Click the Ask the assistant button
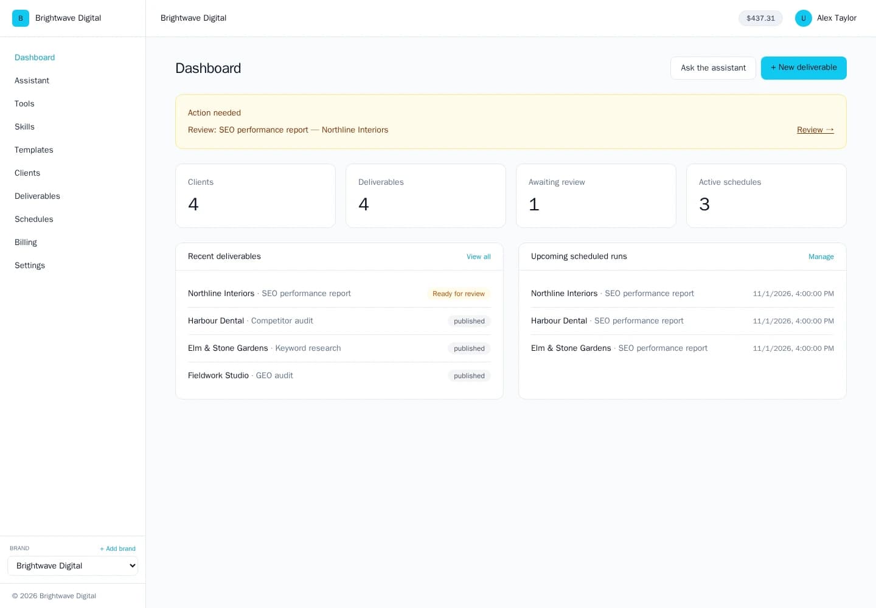 click(713, 68)
